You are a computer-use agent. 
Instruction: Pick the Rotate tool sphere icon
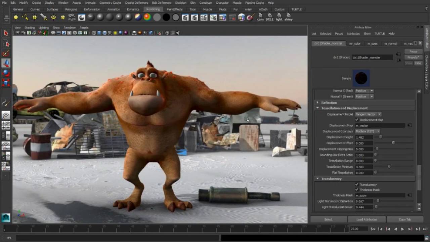pyautogui.click(x=6, y=73)
